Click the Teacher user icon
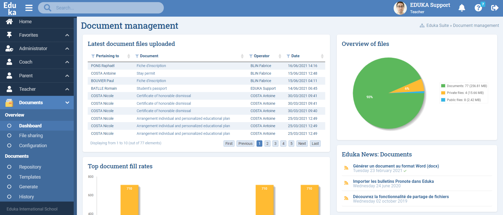Screen dimensions: 503x215 [x=9, y=89]
